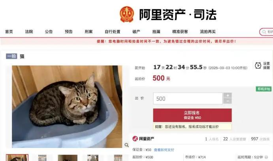The image size is (273, 161).
Task: Click the 阿里资产 round logo icon
Action: [135, 139]
